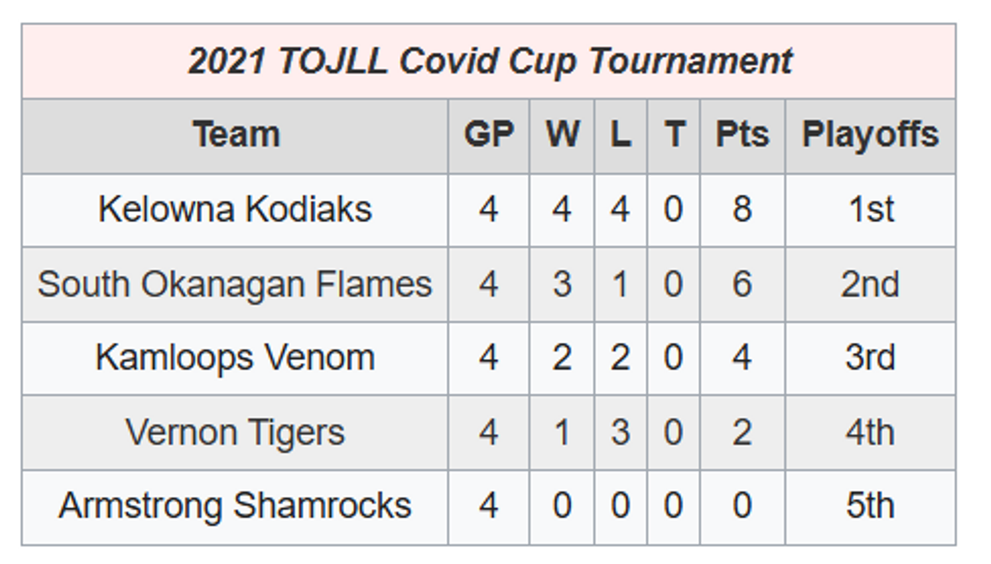The width and height of the screenshot is (991, 564).
Task: Click the Kamloops Venom team name
Action: click(235, 358)
